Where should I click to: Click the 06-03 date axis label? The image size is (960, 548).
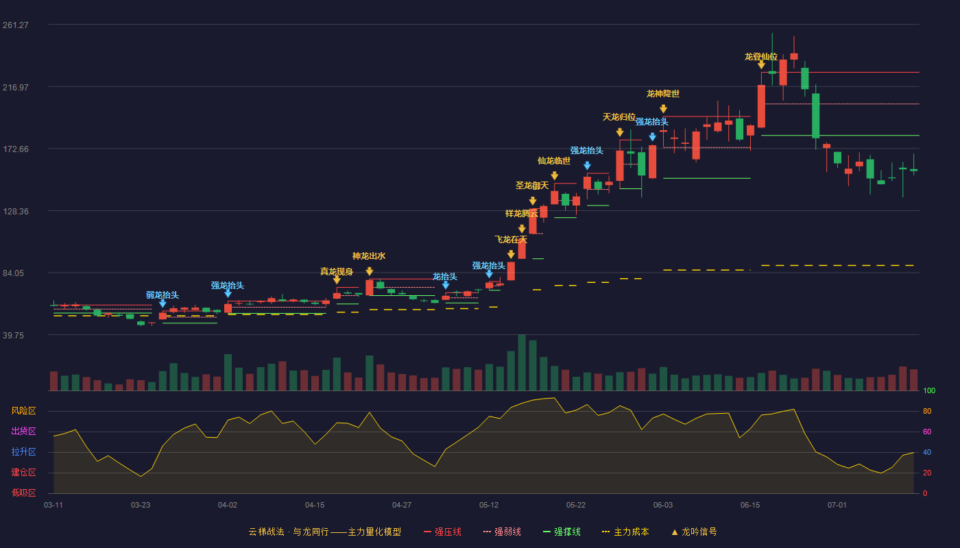(663, 505)
